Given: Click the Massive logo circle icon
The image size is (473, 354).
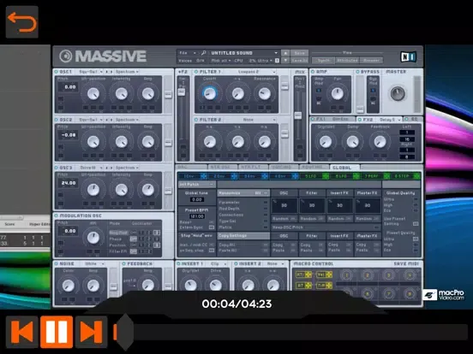Looking at the screenshot, I should (x=65, y=56).
